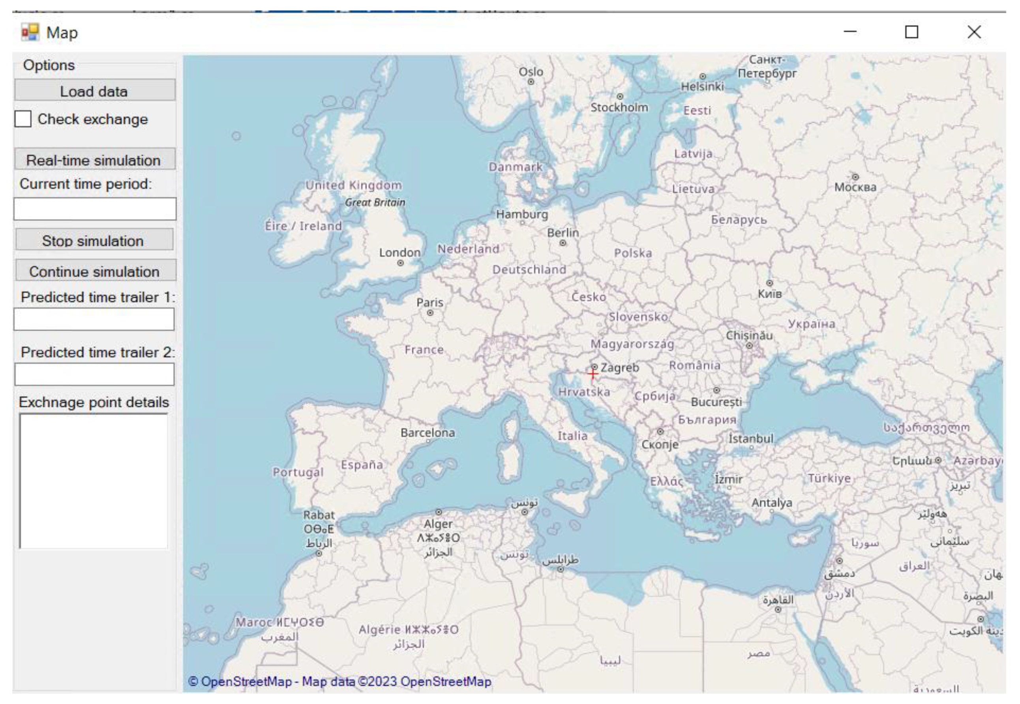Click the Київ city marker dot
This screenshot has width=1020, height=704.
click(x=769, y=283)
